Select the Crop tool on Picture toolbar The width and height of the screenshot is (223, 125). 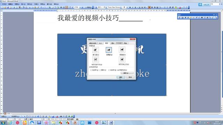pyautogui.click(x=197, y=18)
